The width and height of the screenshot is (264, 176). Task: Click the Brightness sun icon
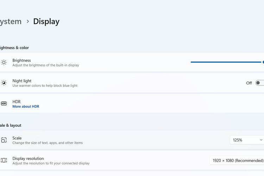4,62
